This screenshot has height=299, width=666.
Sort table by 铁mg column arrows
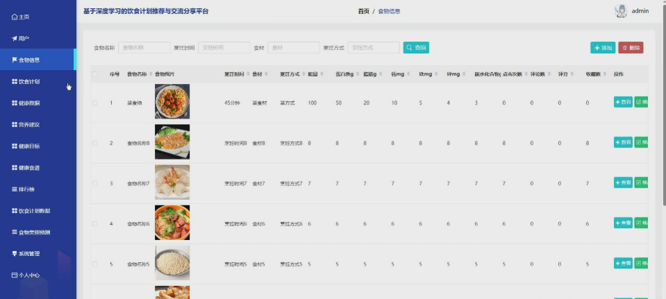tap(436, 74)
